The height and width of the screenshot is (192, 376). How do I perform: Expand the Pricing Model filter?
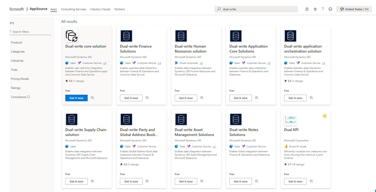click(20, 79)
